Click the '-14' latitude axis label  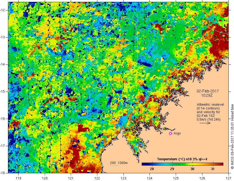point(3,64)
